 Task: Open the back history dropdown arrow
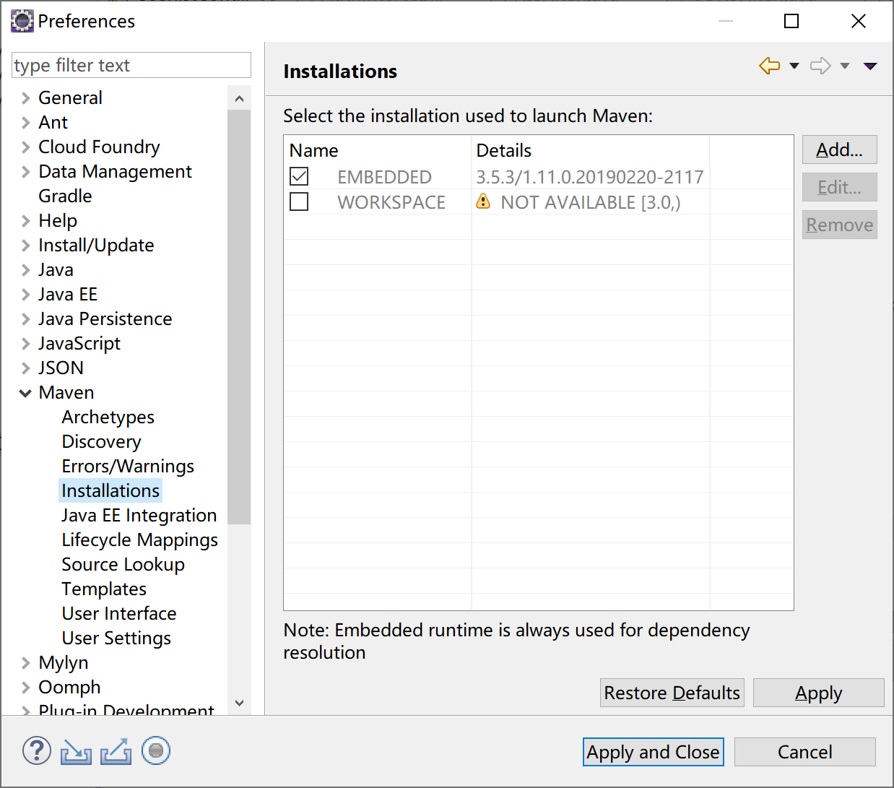click(x=794, y=66)
